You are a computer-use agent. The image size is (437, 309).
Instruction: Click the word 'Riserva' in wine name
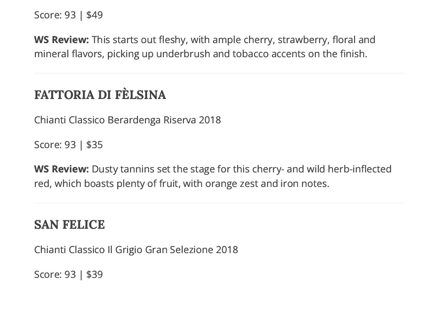coord(180,120)
